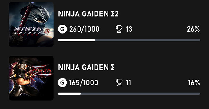
Task: Open the Ninja Gaiden Σ cover art thumbnail
Action: click(31, 78)
